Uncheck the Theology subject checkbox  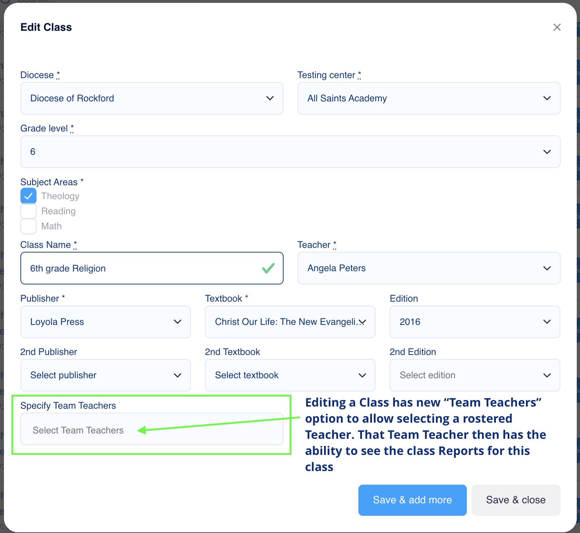29,196
